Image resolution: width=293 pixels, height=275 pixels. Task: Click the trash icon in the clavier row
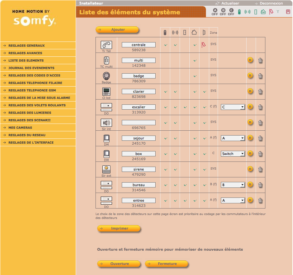pos(260,91)
